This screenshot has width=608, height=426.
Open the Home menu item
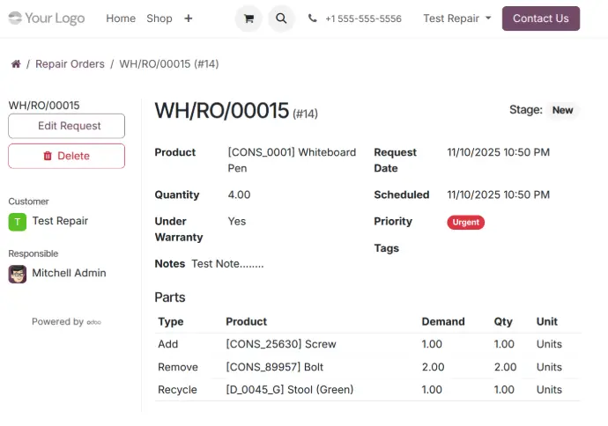121,18
